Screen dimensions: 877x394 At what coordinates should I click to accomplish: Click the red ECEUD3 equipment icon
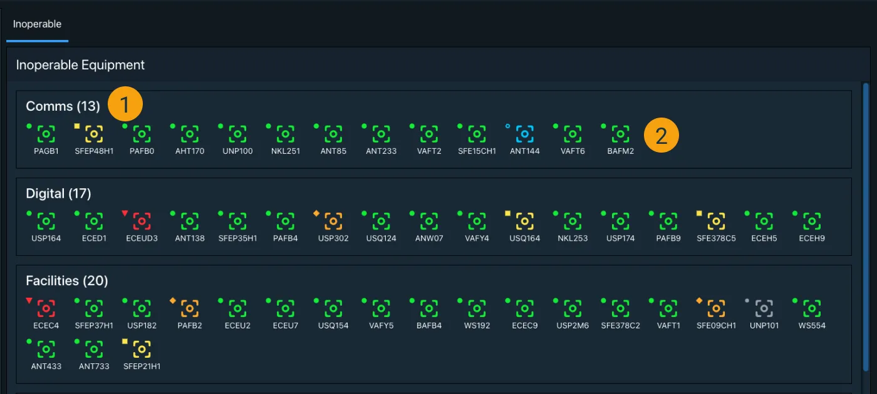(142, 221)
